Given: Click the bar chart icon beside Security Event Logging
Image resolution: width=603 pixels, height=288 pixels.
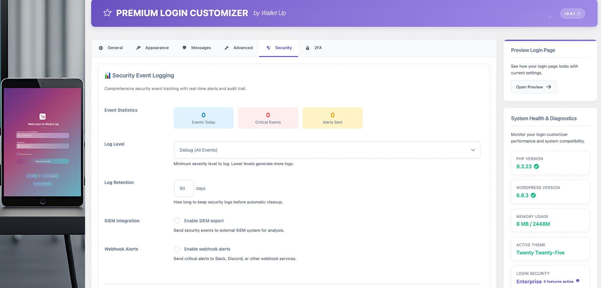Looking at the screenshot, I should coord(108,75).
